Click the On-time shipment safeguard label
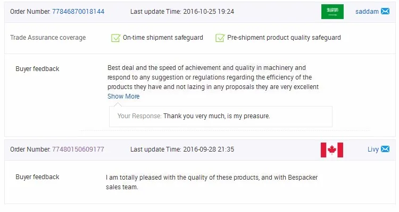The width and height of the screenshot is (399, 212). tap(163, 38)
